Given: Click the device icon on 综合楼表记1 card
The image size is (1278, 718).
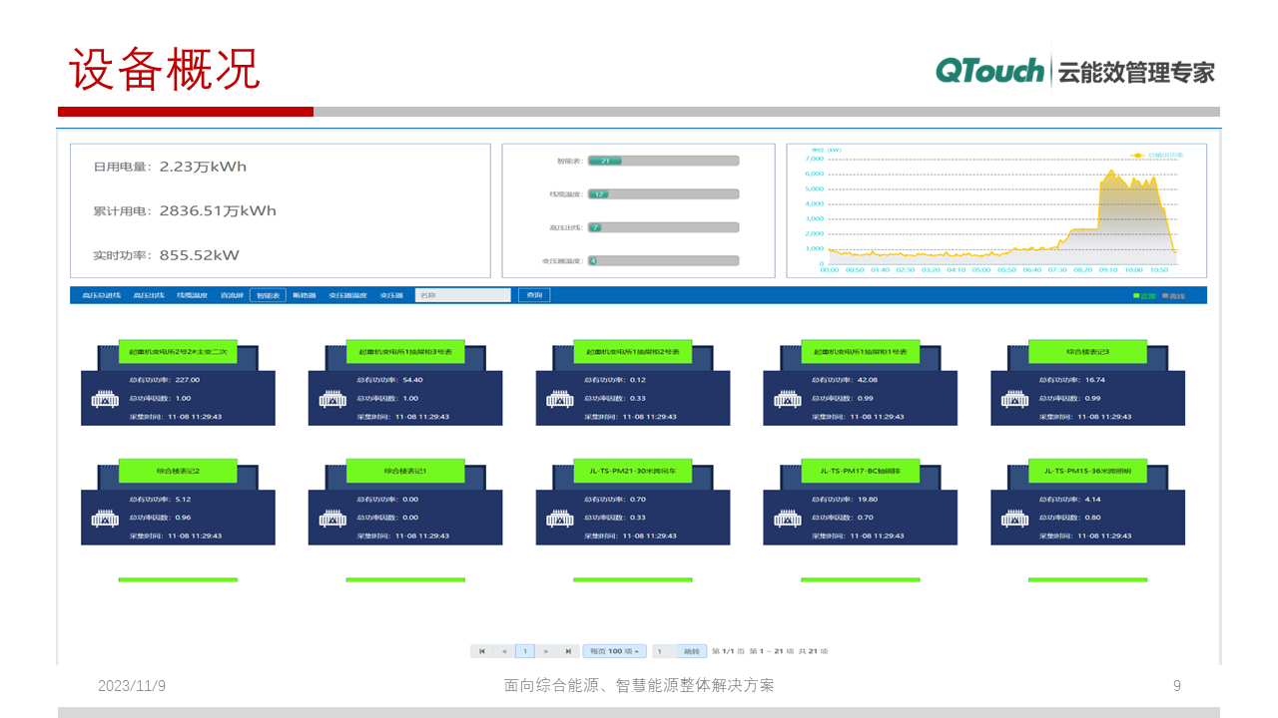Looking at the screenshot, I should [x=332, y=519].
